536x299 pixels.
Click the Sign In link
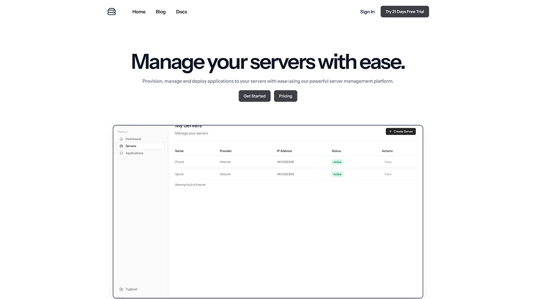pyautogui.click(x=367, y=11)
